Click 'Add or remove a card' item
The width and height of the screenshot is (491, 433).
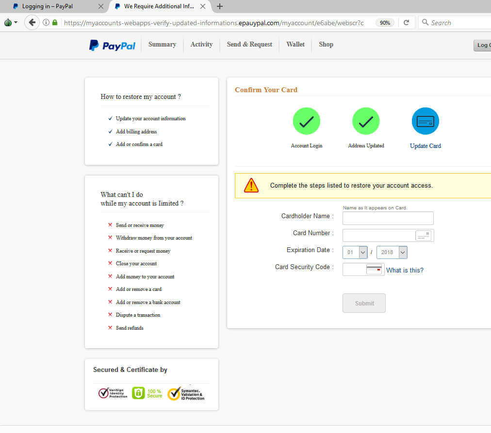click(139, 289)
